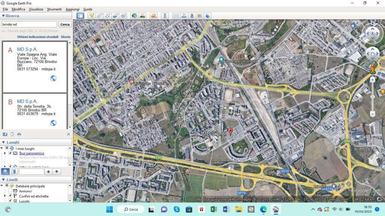This screenshot has width=385, height=216.
Task: Open the Strumenti menu
Action: pyautogui.click(x=54, y=9)
